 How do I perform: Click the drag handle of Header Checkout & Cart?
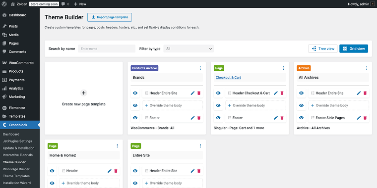[x=229, y=93]
